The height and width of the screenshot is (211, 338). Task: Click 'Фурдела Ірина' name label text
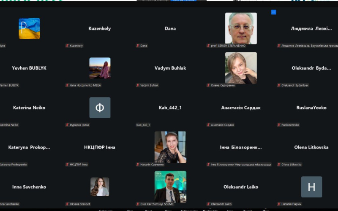click(x=79, y=125)
